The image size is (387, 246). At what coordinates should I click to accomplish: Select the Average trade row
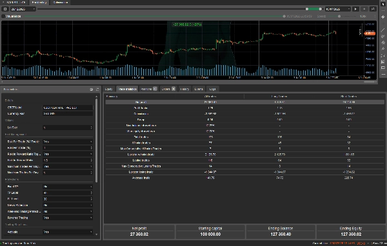[x=244, y=178]
